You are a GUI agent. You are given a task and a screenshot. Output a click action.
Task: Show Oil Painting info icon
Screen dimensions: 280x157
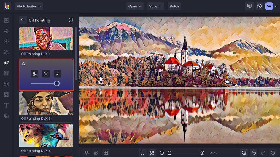pos(71,20)
